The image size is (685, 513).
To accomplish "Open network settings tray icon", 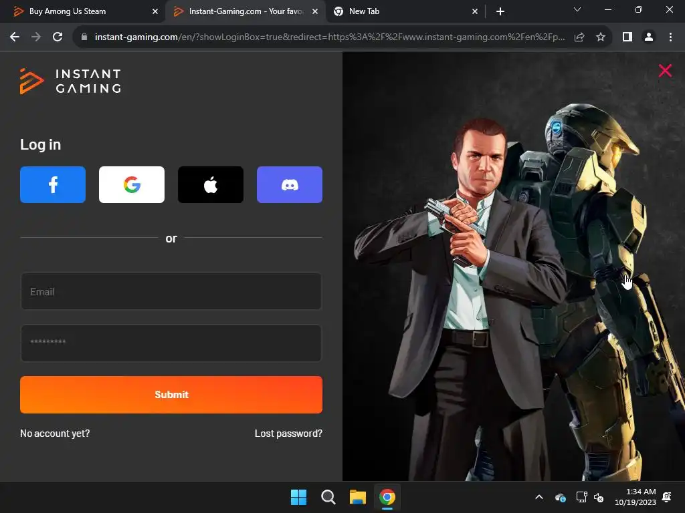I will (581, 497).
